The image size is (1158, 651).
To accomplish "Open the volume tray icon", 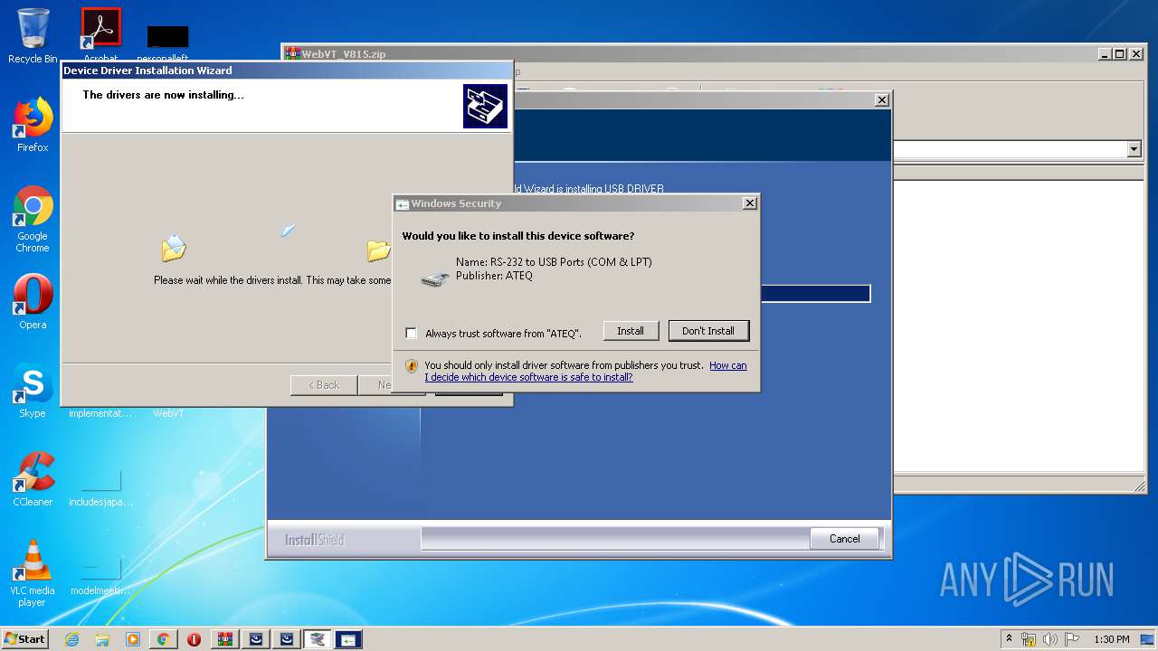I will pos(1049,639).
